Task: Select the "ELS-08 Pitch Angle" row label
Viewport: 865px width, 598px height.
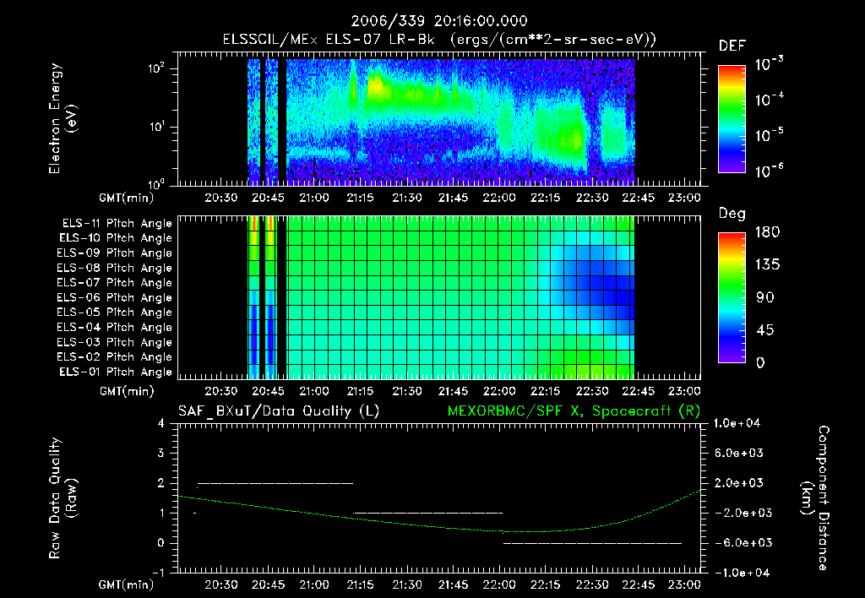Action: 114,268
